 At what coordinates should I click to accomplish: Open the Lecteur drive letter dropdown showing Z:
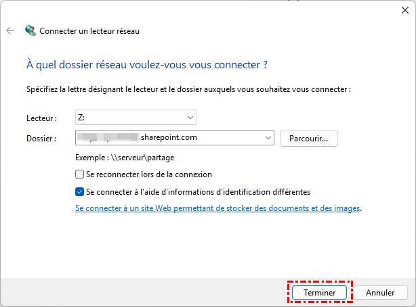pos(135,117)
